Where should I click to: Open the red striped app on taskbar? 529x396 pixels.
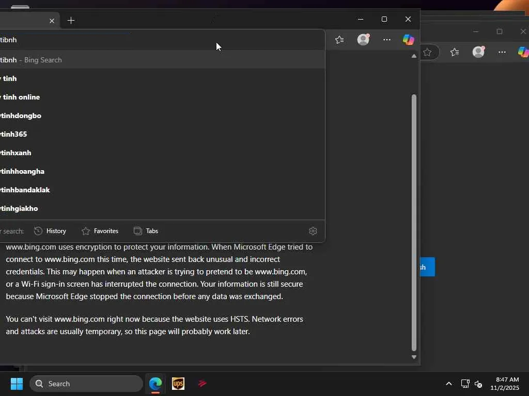point(202,384)
